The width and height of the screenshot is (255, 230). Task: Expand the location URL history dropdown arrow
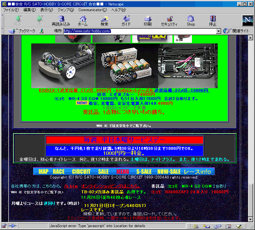(x=219, y=31)
